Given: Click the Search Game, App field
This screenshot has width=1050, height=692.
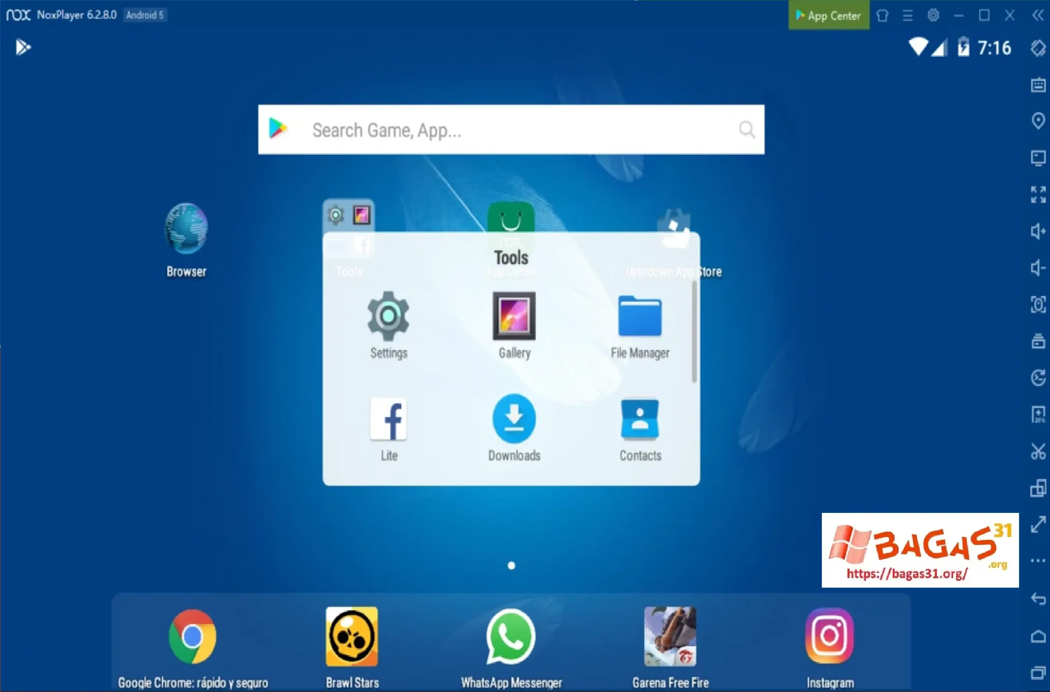Looking at the screenshot, I should coord(486,130).
